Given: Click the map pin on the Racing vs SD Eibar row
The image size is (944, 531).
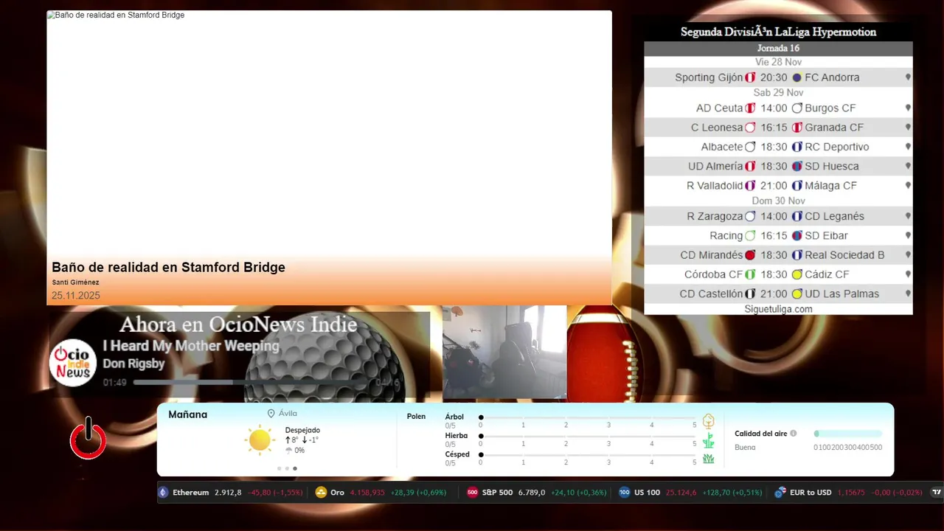Looking at the screenshot, I should point(908,235).
